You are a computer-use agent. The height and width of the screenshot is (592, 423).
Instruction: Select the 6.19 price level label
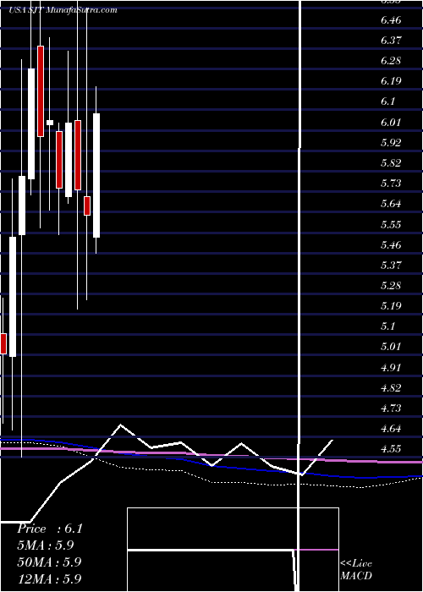point(391,81)
